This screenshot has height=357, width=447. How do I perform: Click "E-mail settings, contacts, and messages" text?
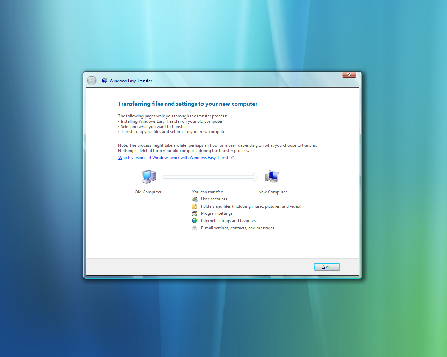(x=237, y=228)
